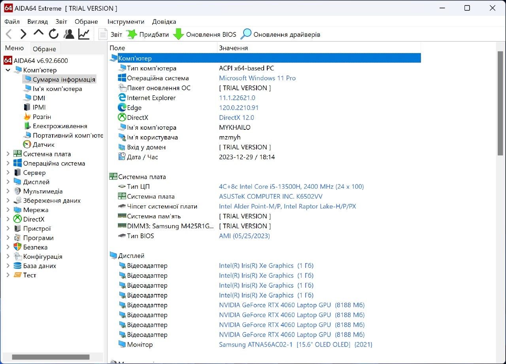Click the Ім'я користувача user icon
506x364 pixels.
pos(122,137)
